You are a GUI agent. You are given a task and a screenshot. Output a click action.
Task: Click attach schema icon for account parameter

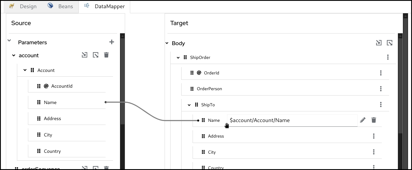[84, 55]
